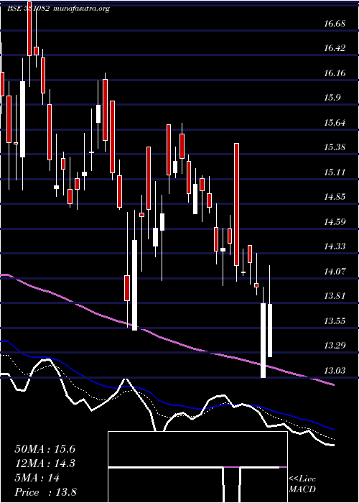The width and height of the screenshot is (359, 503).
Task: Click the 16.42 price axis label
Action: click(335, 48)
